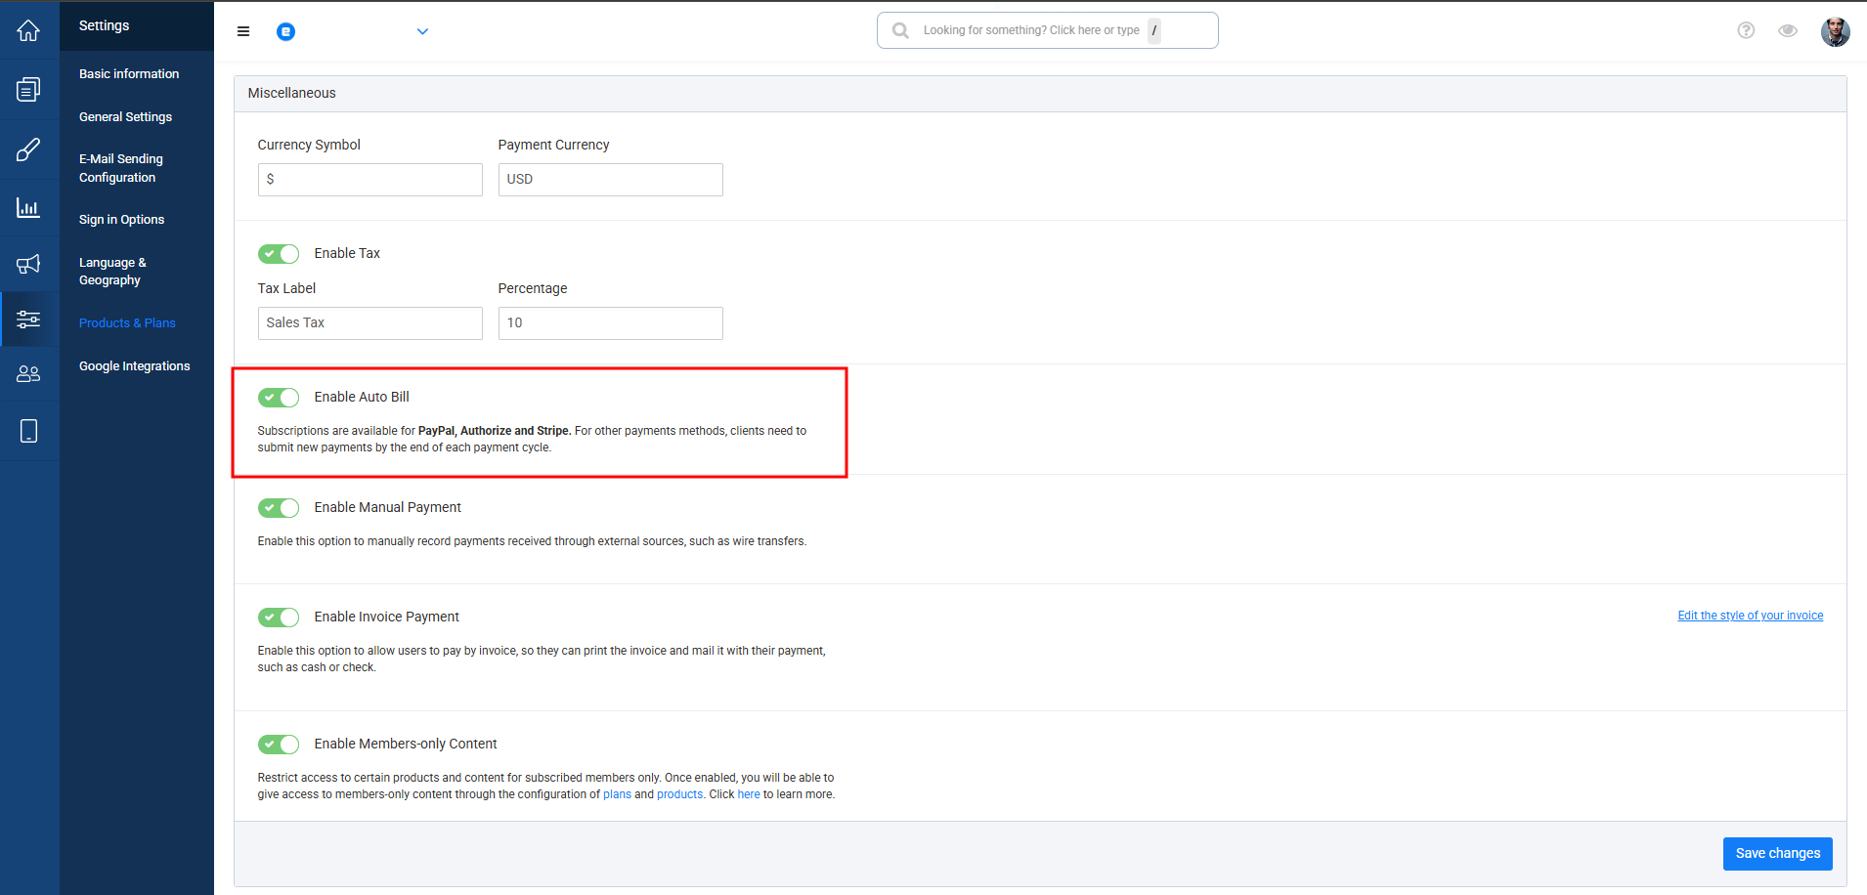The height and width of the screenshot is (895, 1867).
Task: Open the analytics chart icon in sidebar
Action: click(x=28, y=207)
